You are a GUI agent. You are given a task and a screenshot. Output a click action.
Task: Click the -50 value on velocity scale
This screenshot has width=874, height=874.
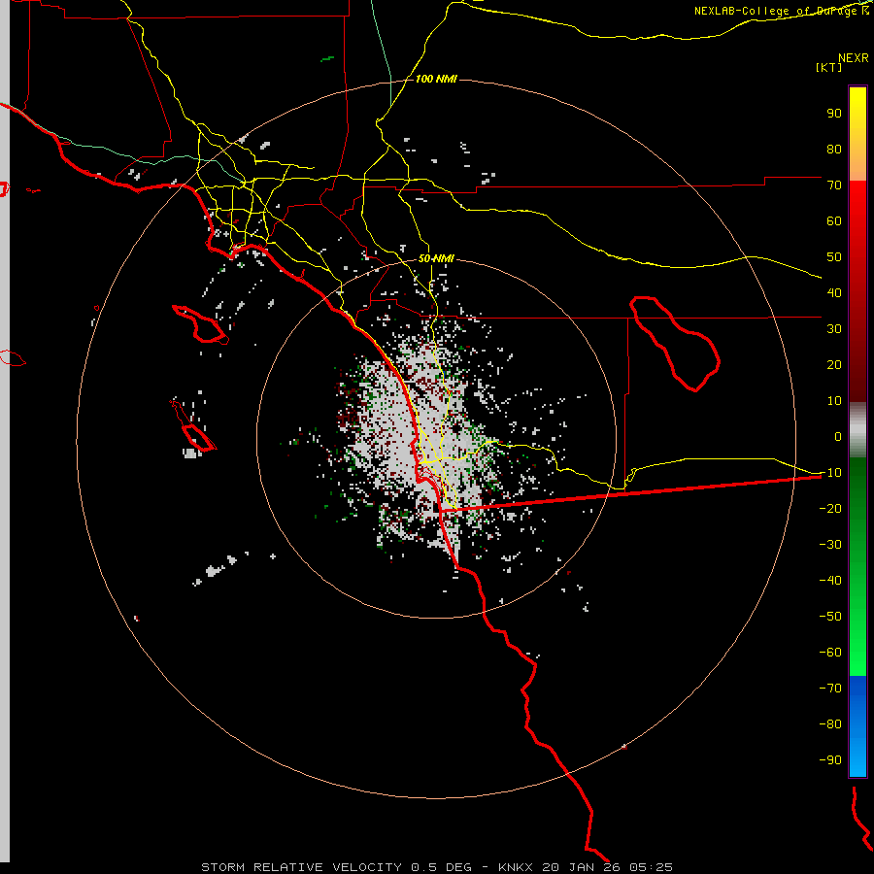click(830, 617)
